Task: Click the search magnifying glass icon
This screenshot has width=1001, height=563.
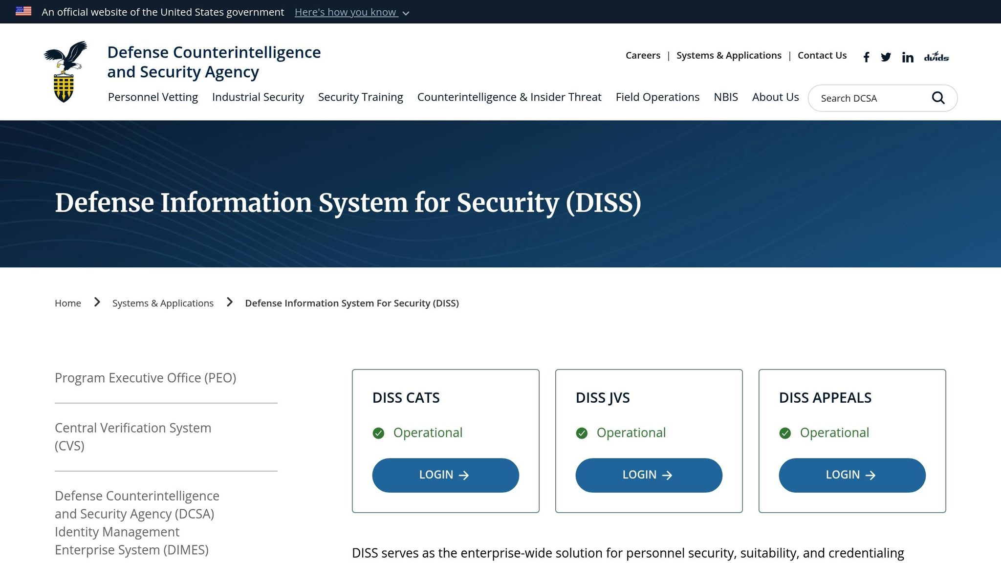Action: tap(938, 98)
